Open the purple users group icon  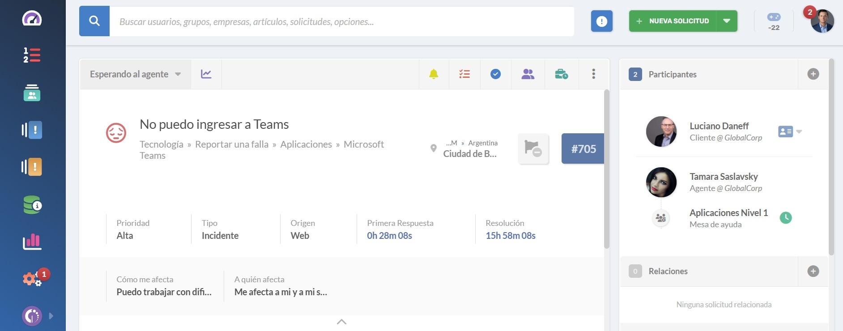click(x=528, y=74)
